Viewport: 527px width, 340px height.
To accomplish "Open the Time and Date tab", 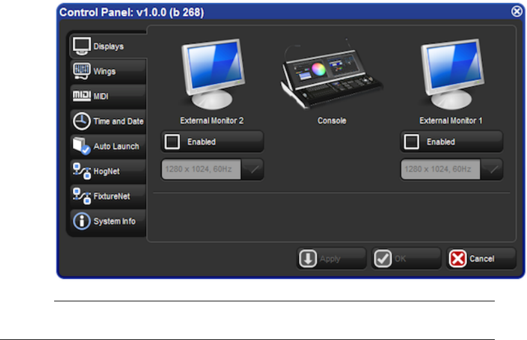I will click(x=108, y=121).
